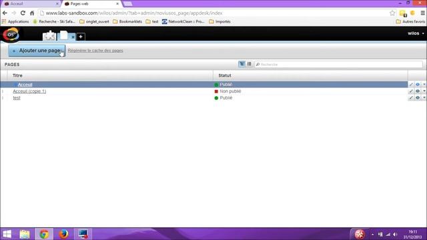Click the monitor app taskbar icon
427x240 pixels.
(83, 234)
